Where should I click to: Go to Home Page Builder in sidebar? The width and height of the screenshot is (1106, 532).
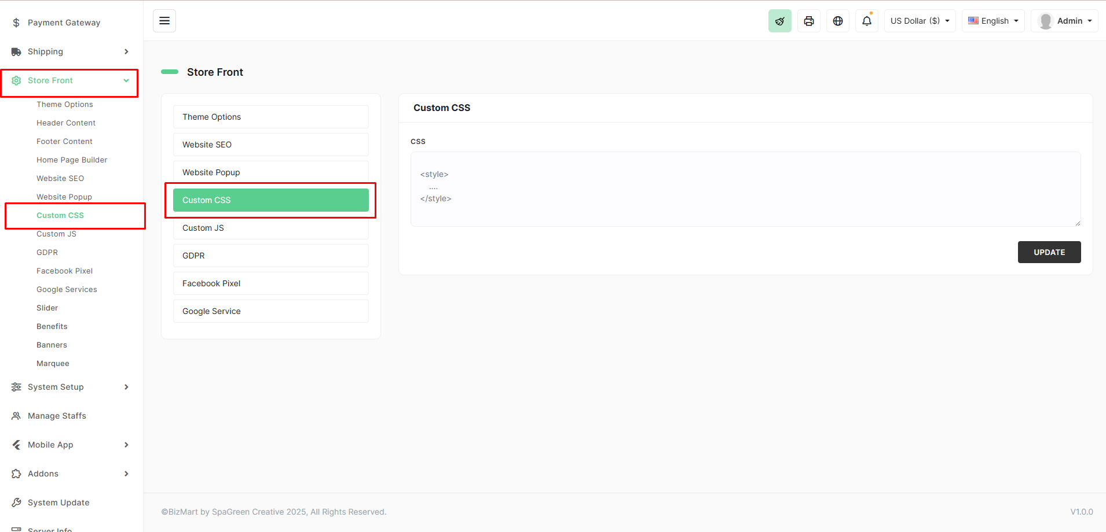coord(71,159)
